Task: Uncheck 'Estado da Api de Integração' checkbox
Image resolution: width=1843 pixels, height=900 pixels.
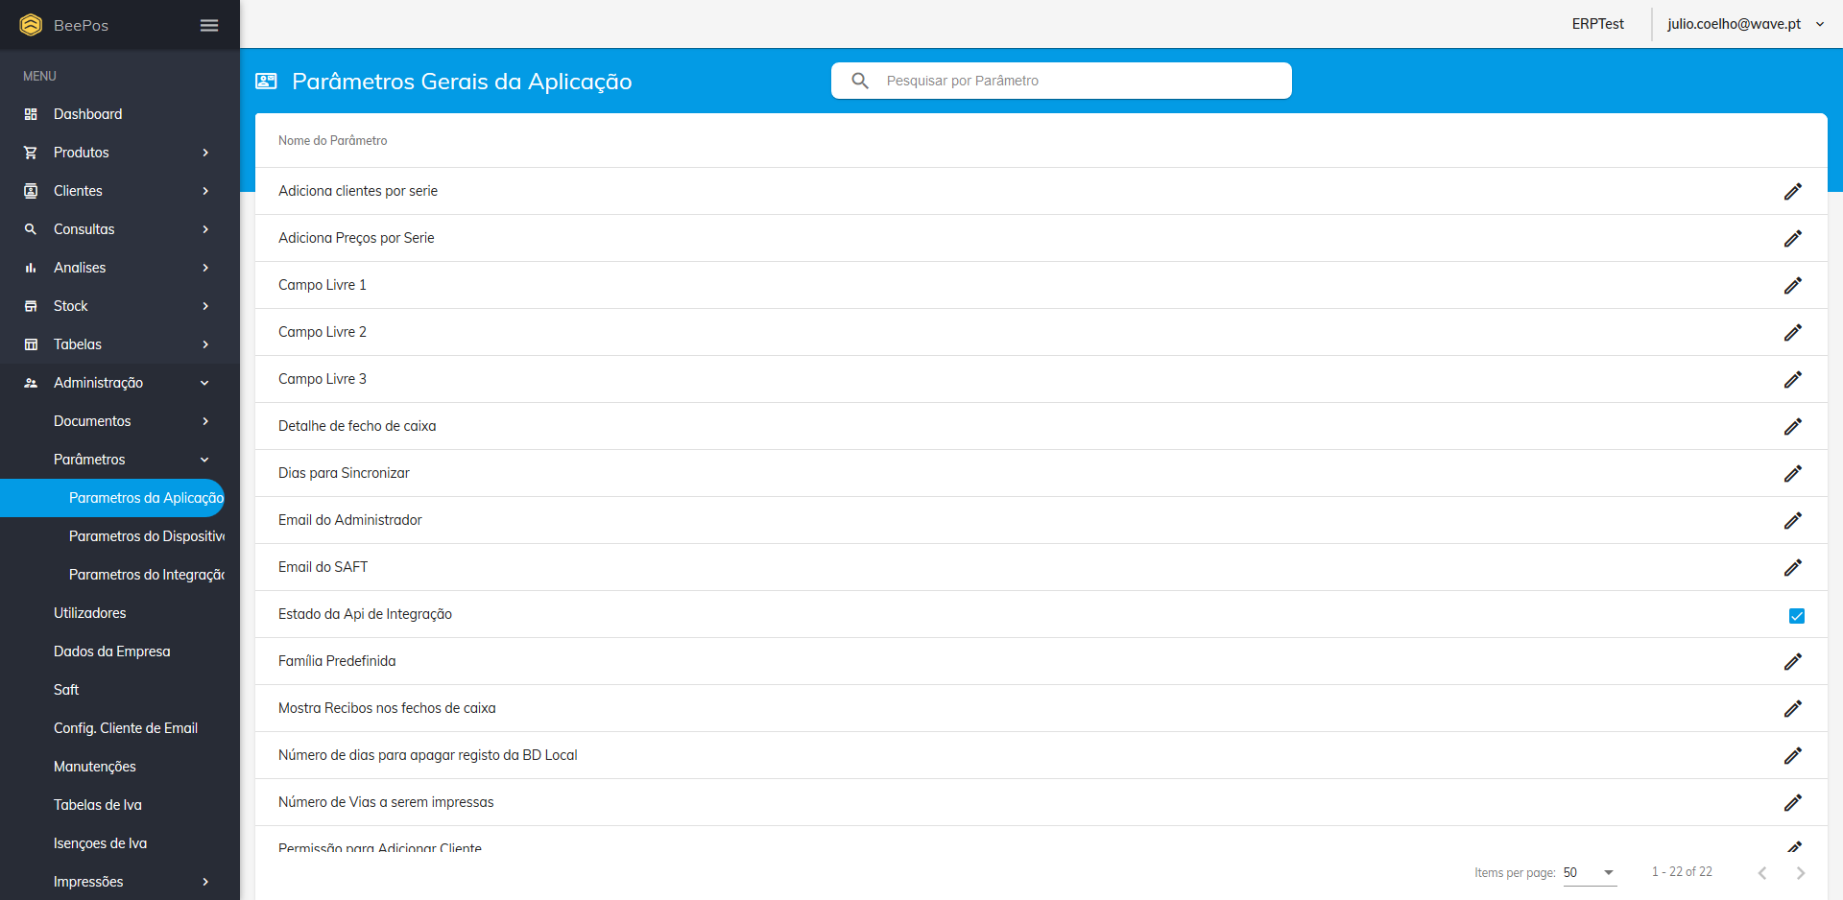Action: (x=1796, y=616)
